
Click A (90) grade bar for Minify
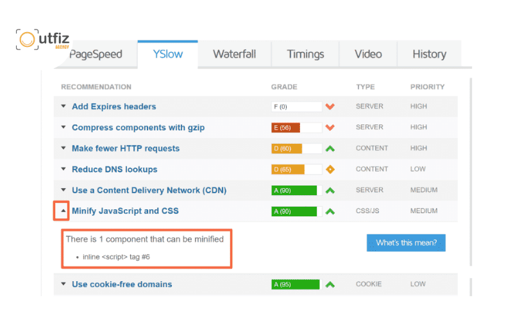tap(297, 211)
